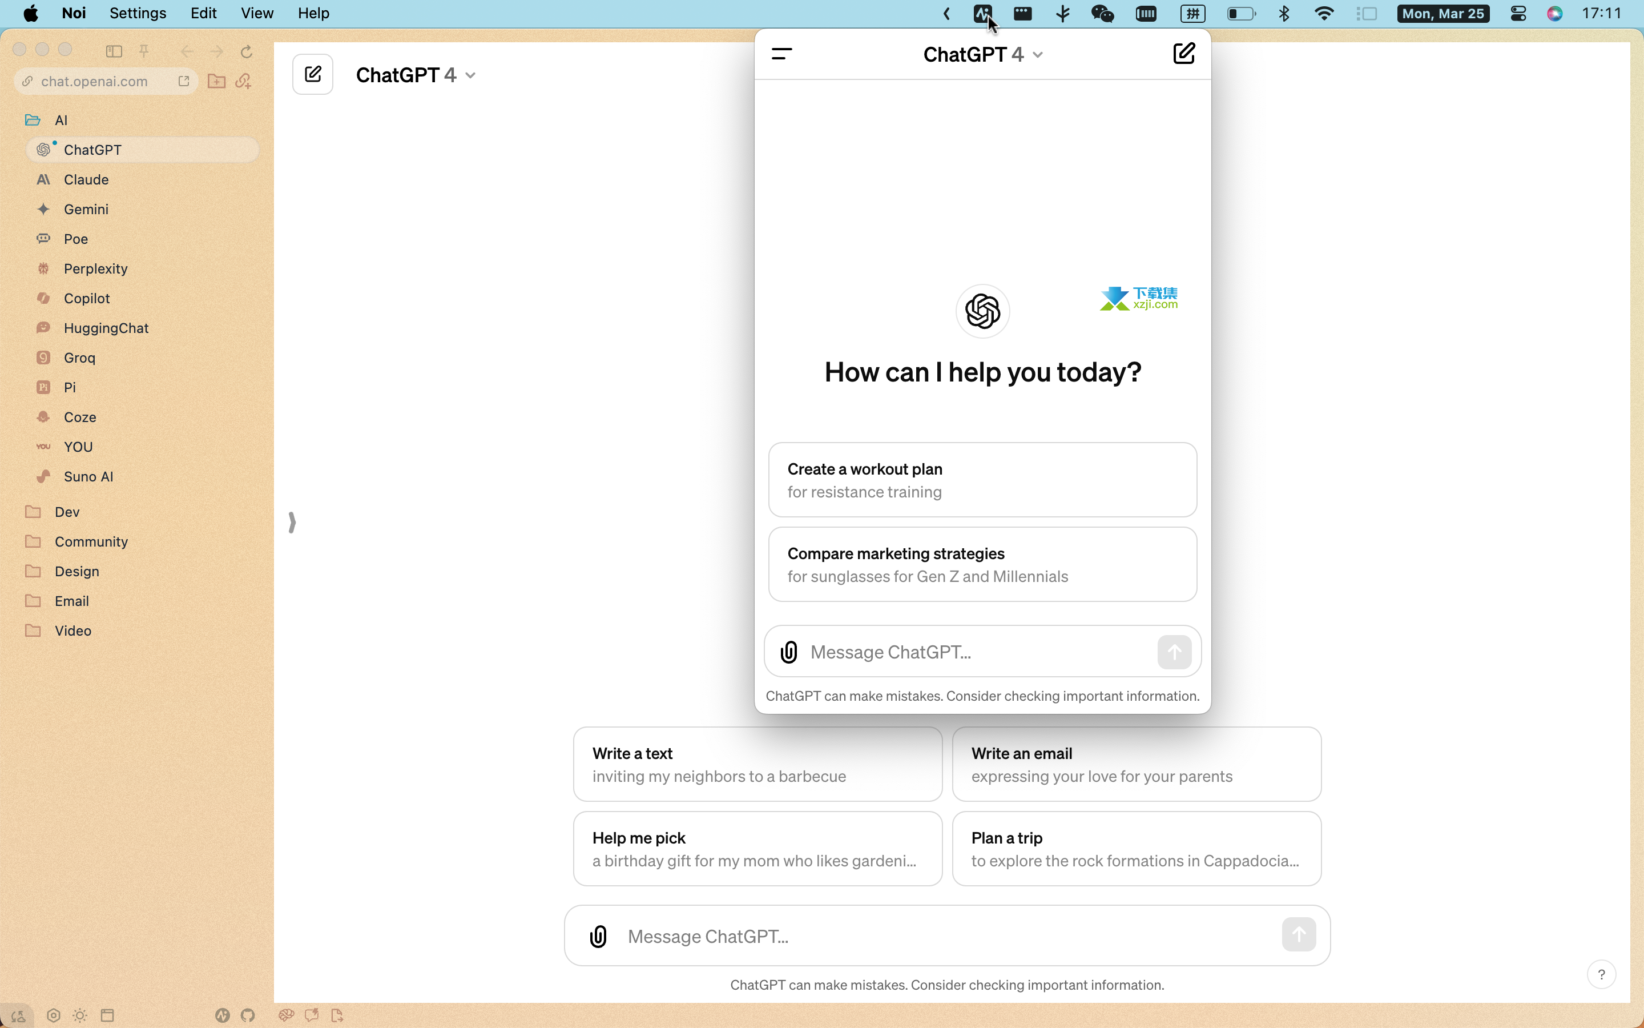Click the Message ChatGPT input field

(947, 935)
